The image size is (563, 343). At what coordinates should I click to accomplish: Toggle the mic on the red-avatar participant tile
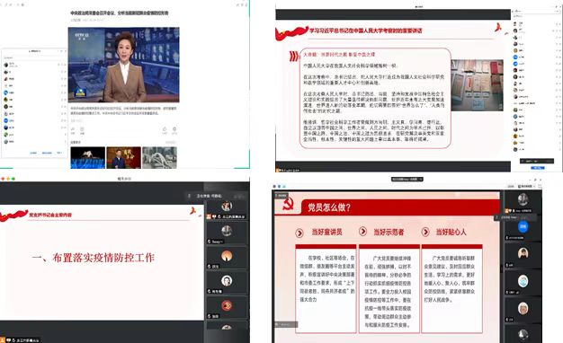tap(210, 316)
